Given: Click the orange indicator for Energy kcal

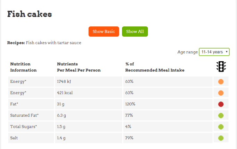Looking at the screenshot, I should click(x=221, y=93).
